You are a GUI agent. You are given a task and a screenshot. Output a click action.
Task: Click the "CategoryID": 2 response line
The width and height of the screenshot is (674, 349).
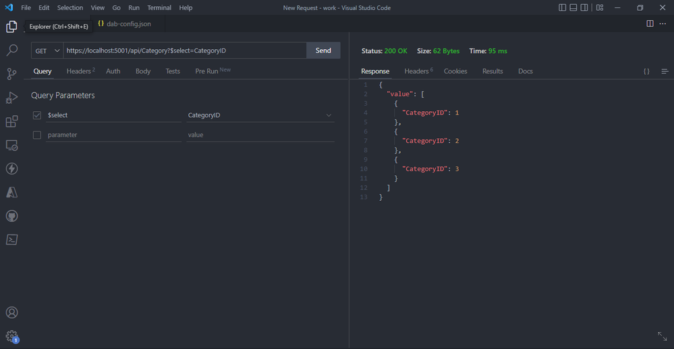pyautogui.click(x=430, y=141)
